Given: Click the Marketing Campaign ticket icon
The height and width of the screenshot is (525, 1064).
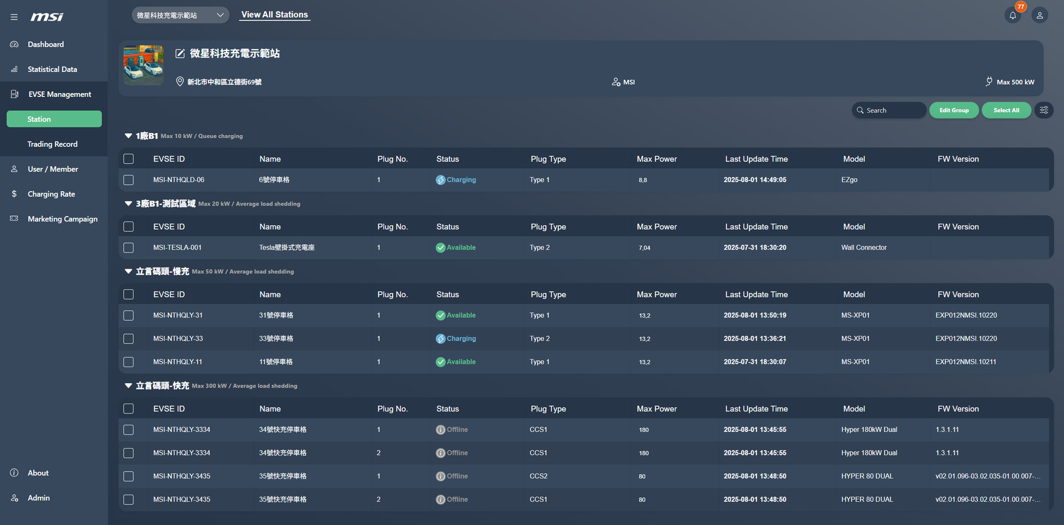Looking at the screenshot, I should pyautogui.click(x=14, y=219).
